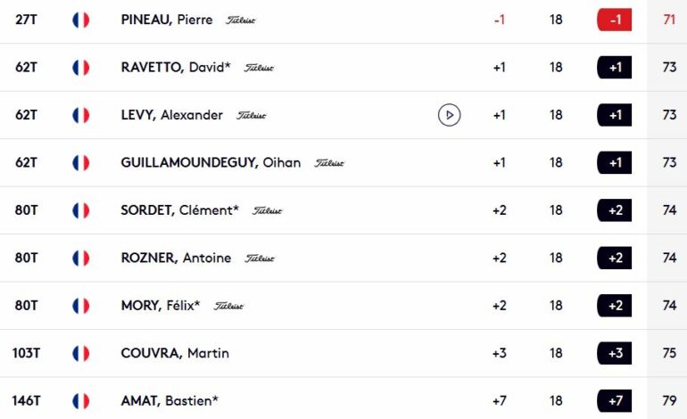This screenshot has width=687, height=419.
Task: Open player PINEAU, Pierre
Action: pos(167,20)
